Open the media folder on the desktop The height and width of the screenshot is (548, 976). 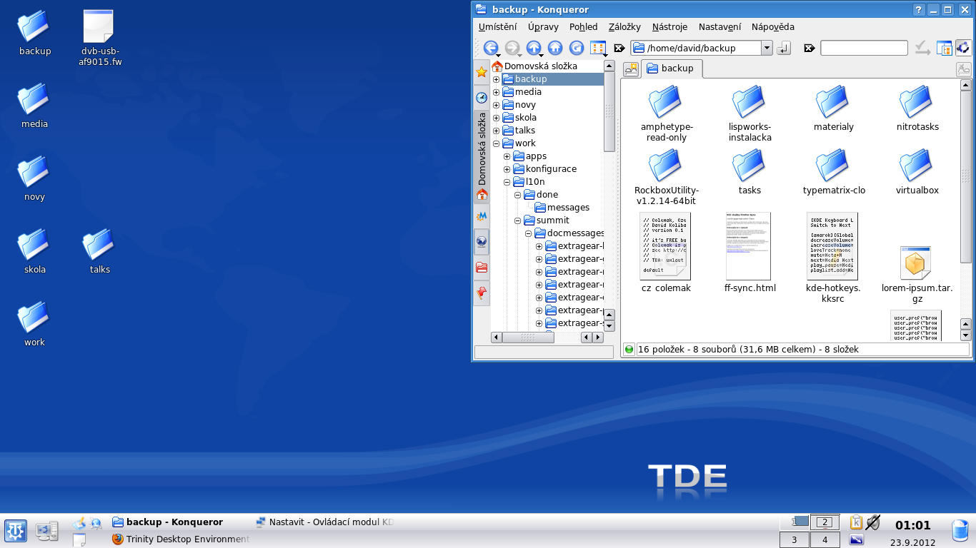34,106
